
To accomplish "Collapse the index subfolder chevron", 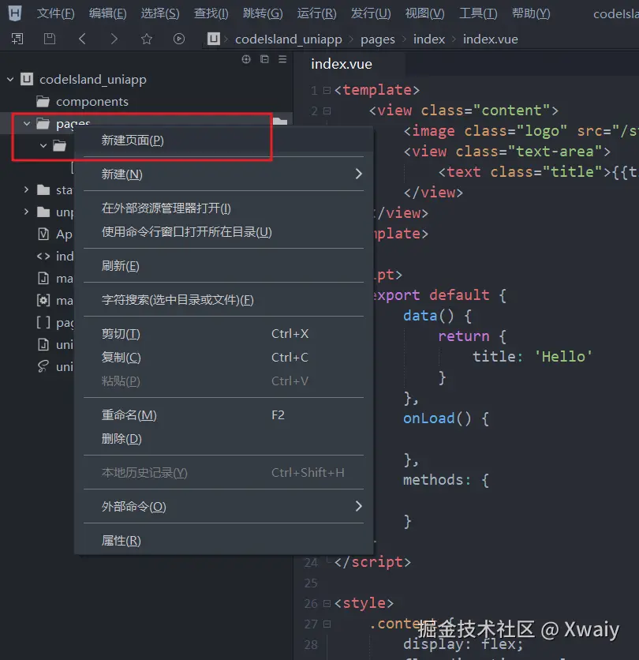I will (x=43, y=145).
